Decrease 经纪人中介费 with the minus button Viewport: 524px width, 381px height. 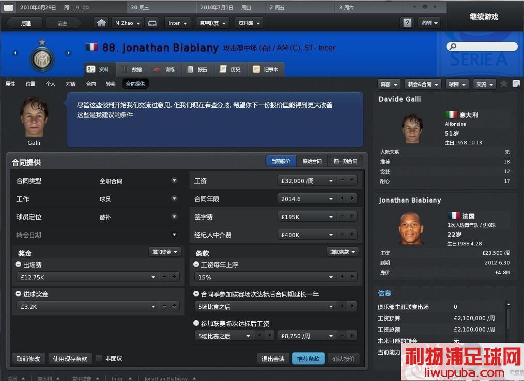coord(342,235)
